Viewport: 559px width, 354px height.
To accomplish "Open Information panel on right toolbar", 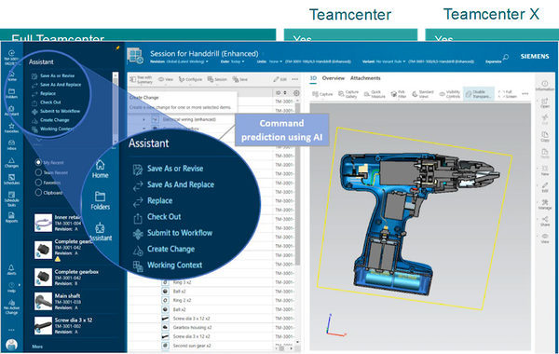I will pos(545,86).
